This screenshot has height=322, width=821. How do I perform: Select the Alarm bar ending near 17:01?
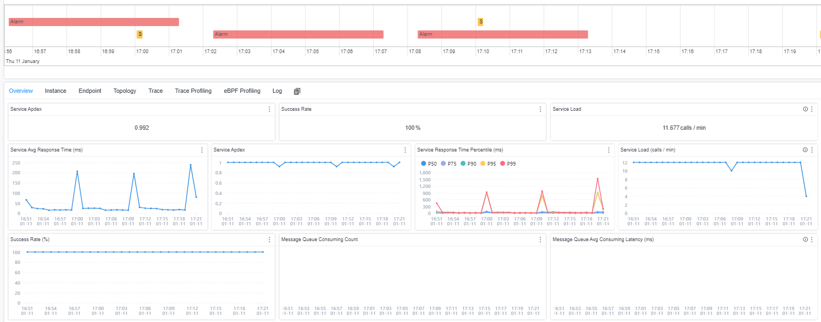pyautogui.click(x=94, y=22)
